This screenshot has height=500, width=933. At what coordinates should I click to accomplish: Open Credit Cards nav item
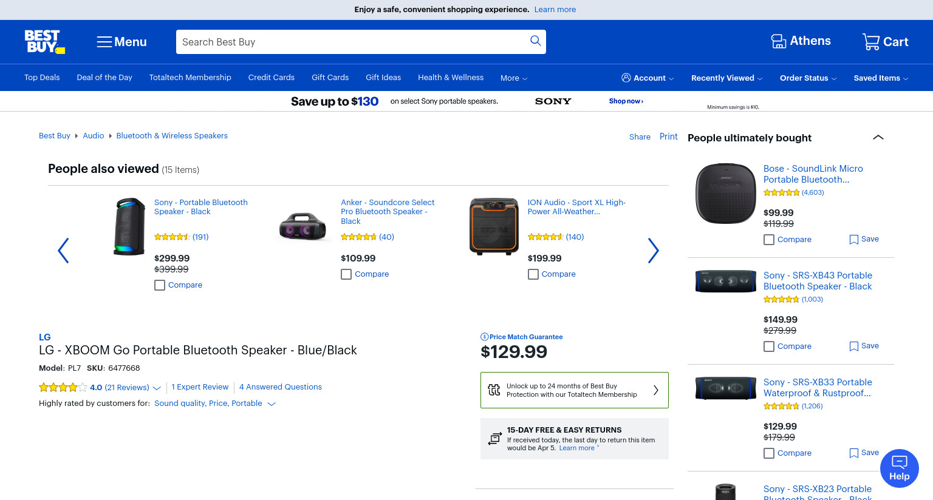tap(272, 78)
